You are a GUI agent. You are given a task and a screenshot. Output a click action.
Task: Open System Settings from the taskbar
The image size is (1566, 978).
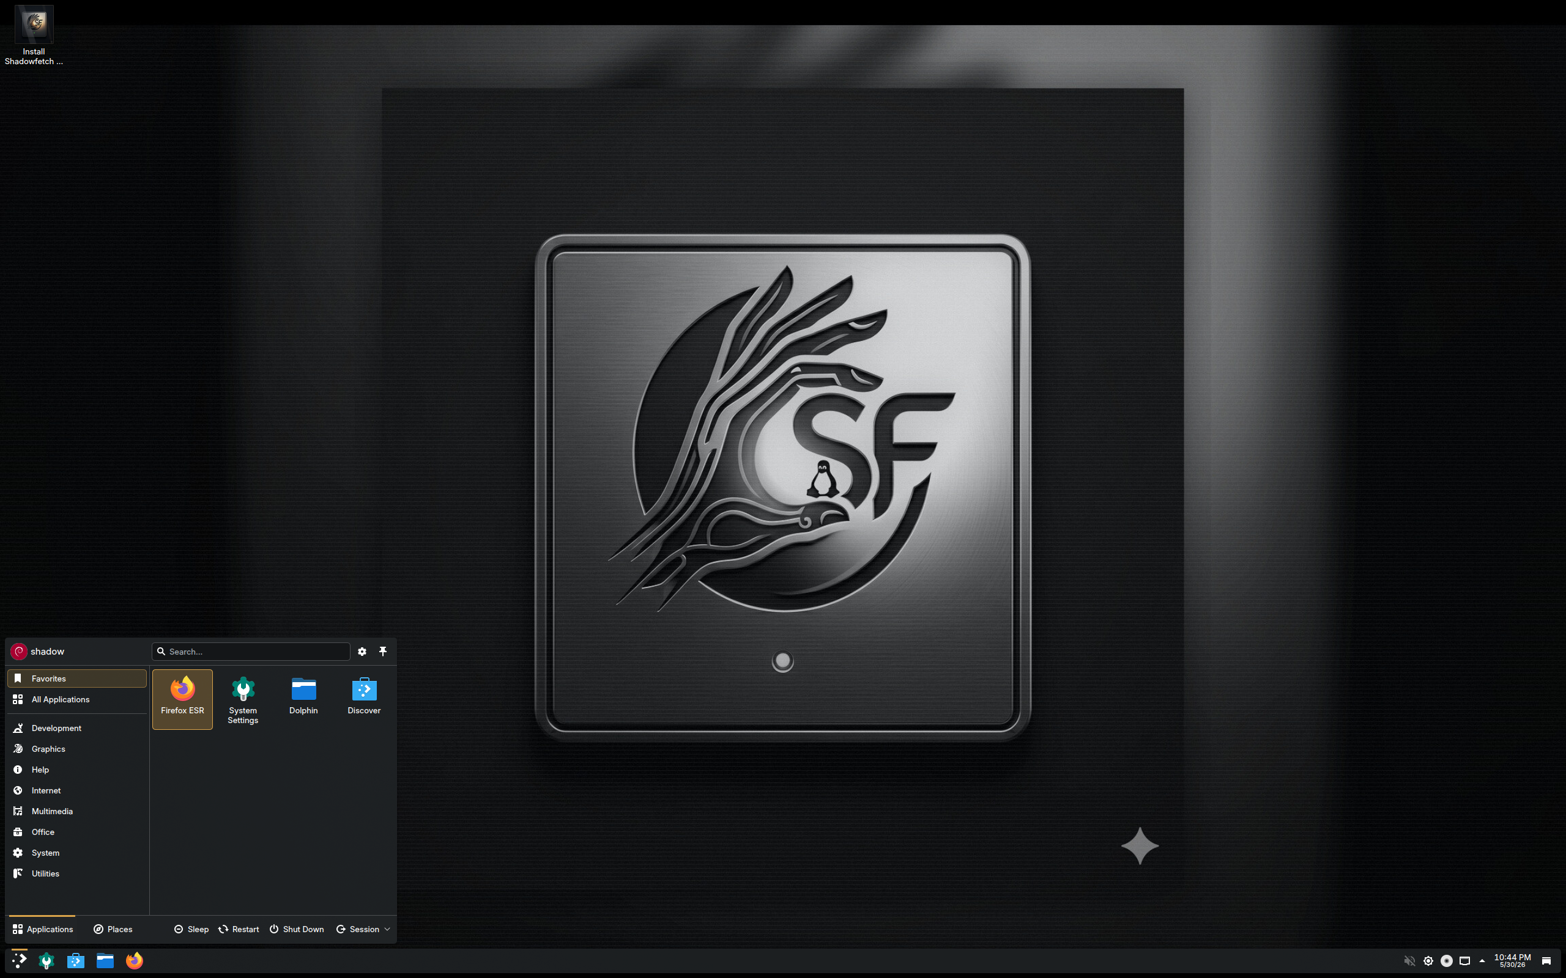[46, 960]
